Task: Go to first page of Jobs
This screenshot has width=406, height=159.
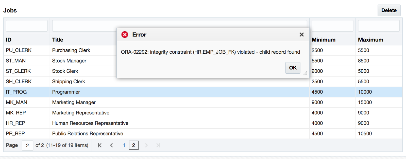Action: [100, 145]
